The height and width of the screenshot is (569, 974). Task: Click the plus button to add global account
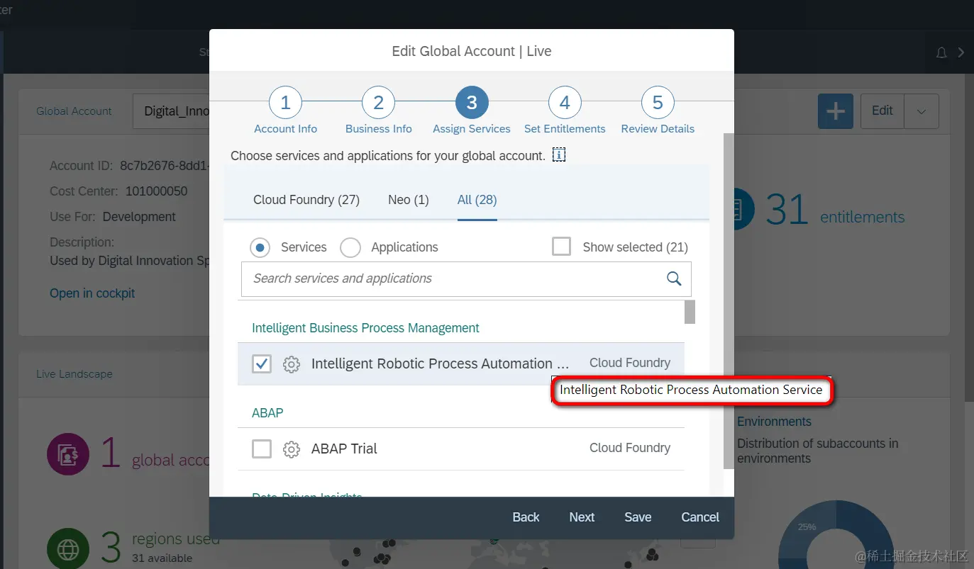(x=836, y=111)
